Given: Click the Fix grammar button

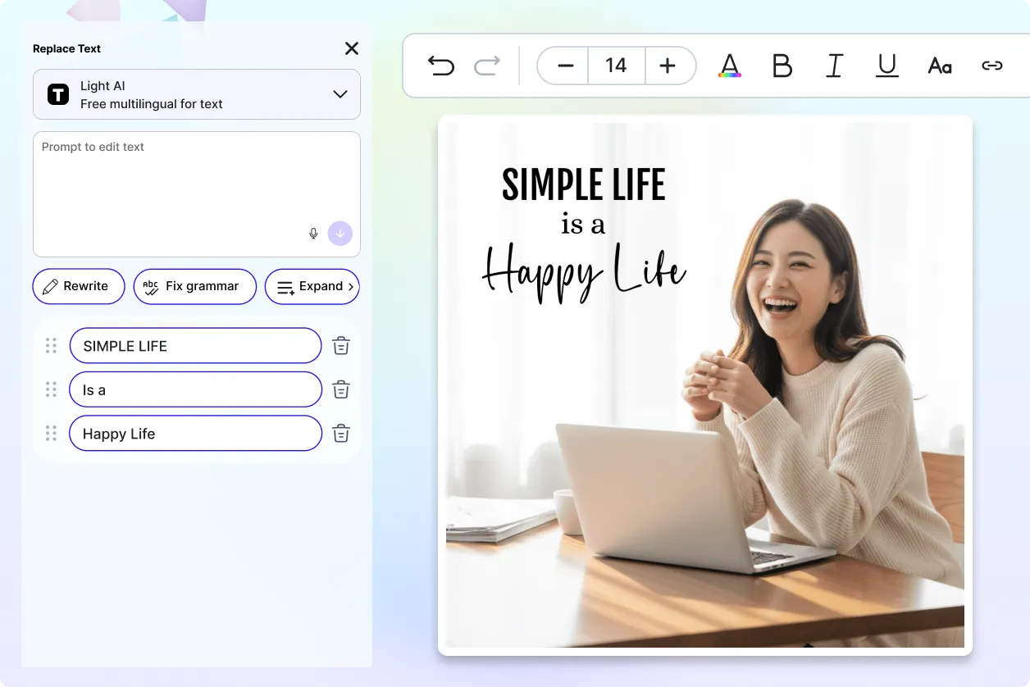Looking at the screenshot, I should tap(195, 287).
